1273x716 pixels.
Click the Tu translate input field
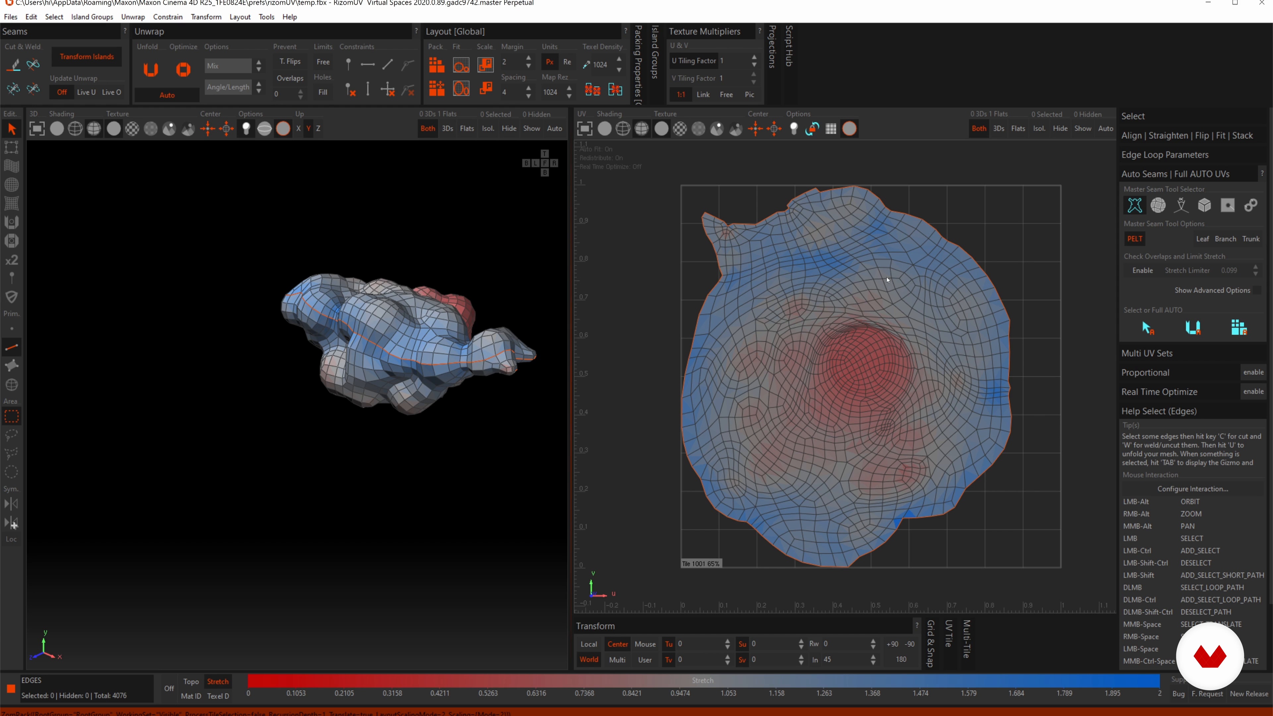pos(701,644)
